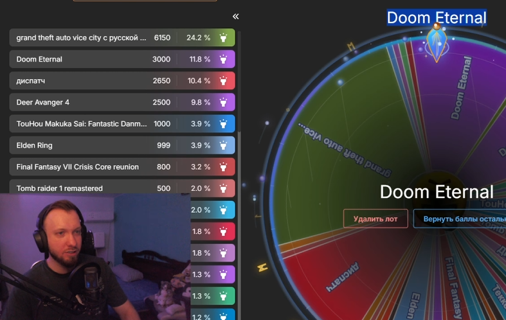This screenshot has height=320, width=506.
Task: Click the 11.8 % percentage value
Action: pos(200,59)
